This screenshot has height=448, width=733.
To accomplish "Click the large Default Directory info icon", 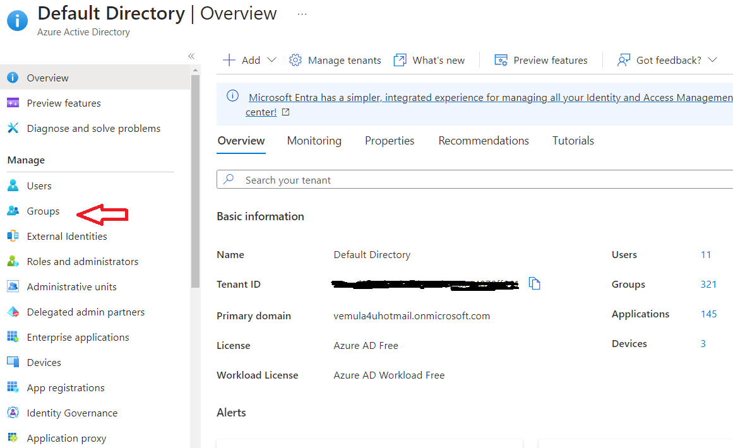I will [17, 21].
